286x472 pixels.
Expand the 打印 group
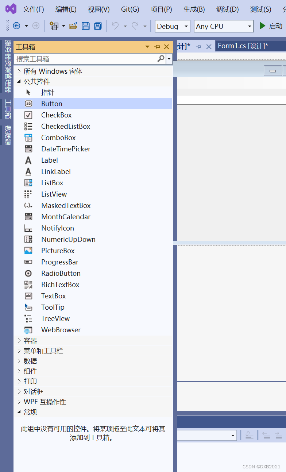(19, 382)
